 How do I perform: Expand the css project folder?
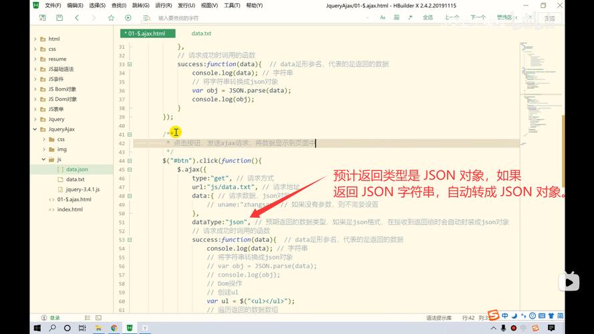point(35,49)
